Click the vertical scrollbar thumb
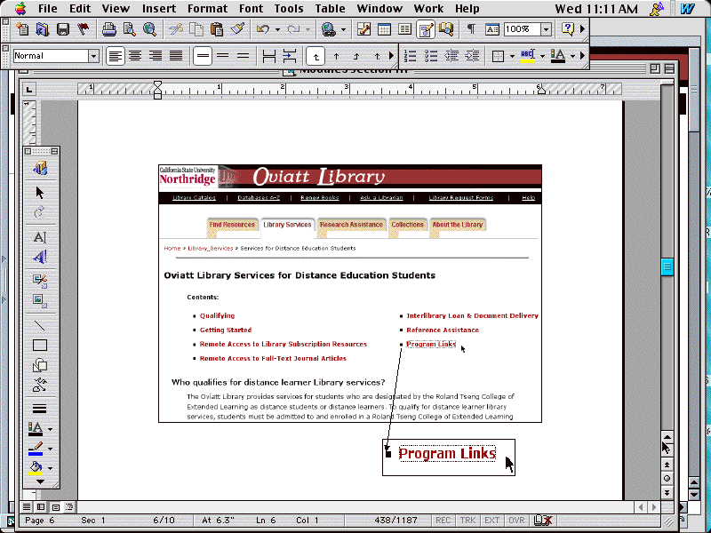711x533 pixels. click(x=667, y=266)
